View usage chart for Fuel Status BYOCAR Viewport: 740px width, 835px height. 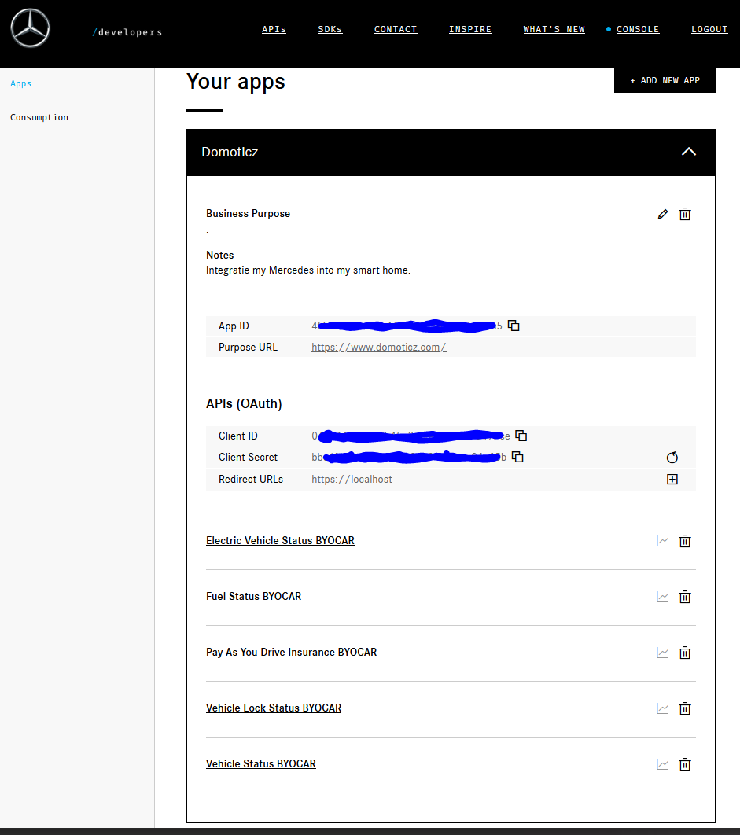point(662,597)
